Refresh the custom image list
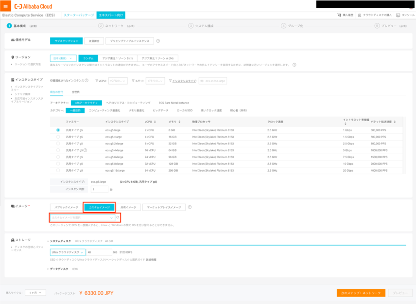The height and width of the screenshot is (304, 416). [x=118, y=217]
